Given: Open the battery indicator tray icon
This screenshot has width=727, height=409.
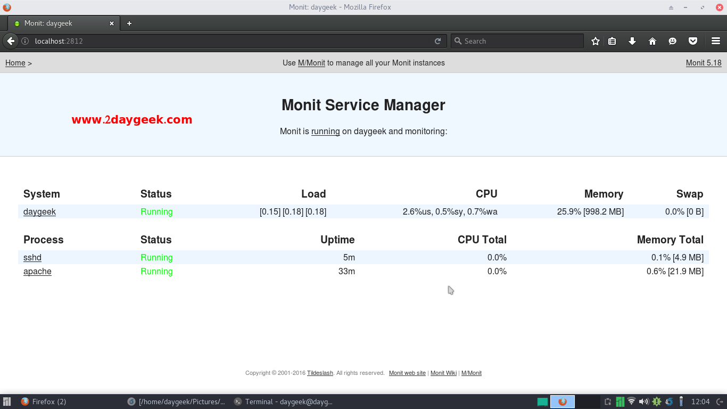Looking at the screenshot, I should (x=681, y=402).
